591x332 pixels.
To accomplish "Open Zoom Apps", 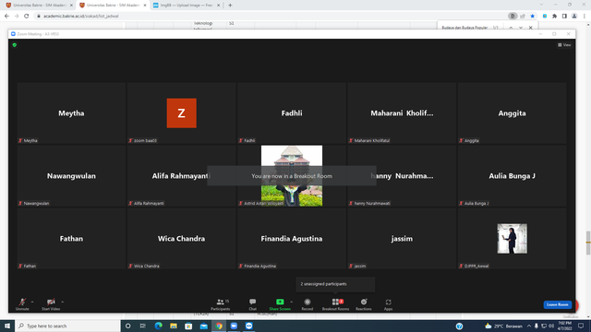I will [388, 304].
